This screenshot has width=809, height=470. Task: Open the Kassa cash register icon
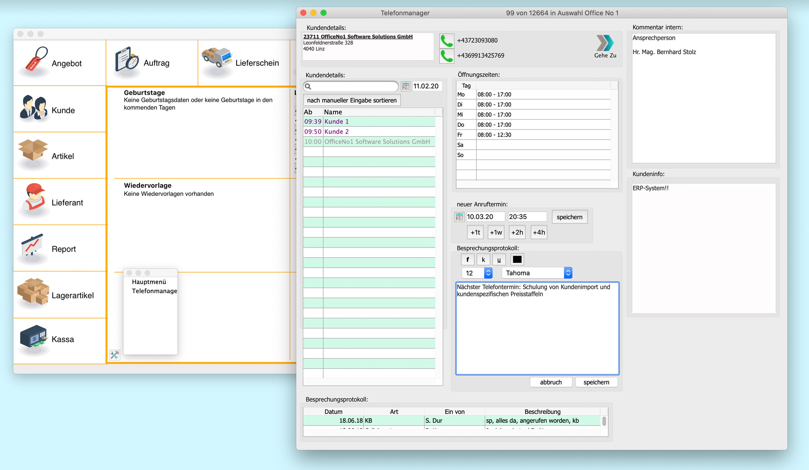coord(33,337)
